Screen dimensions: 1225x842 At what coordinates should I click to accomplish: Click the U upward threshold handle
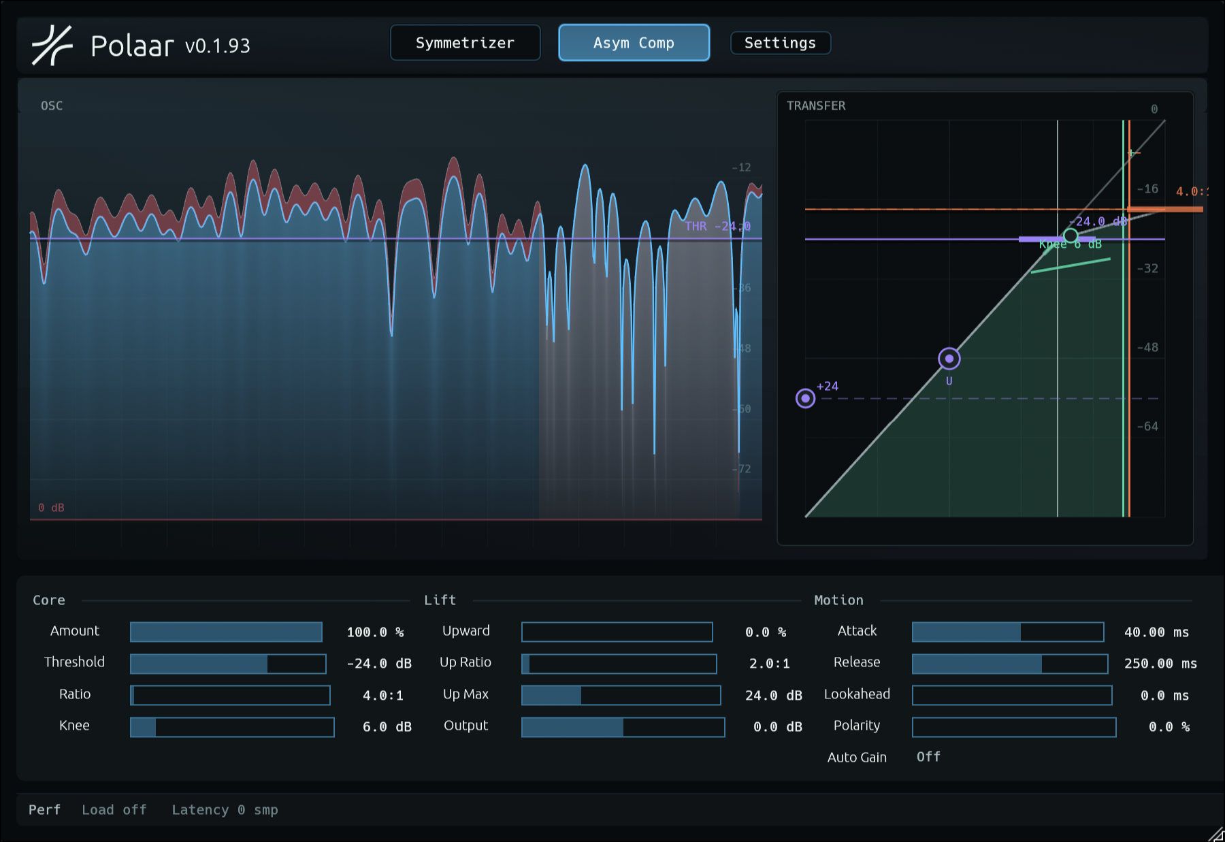tap(949, 359)
